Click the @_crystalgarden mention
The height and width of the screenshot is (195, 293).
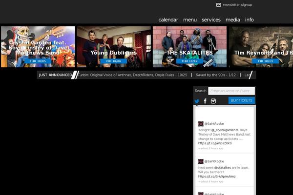tap(223, 130)
